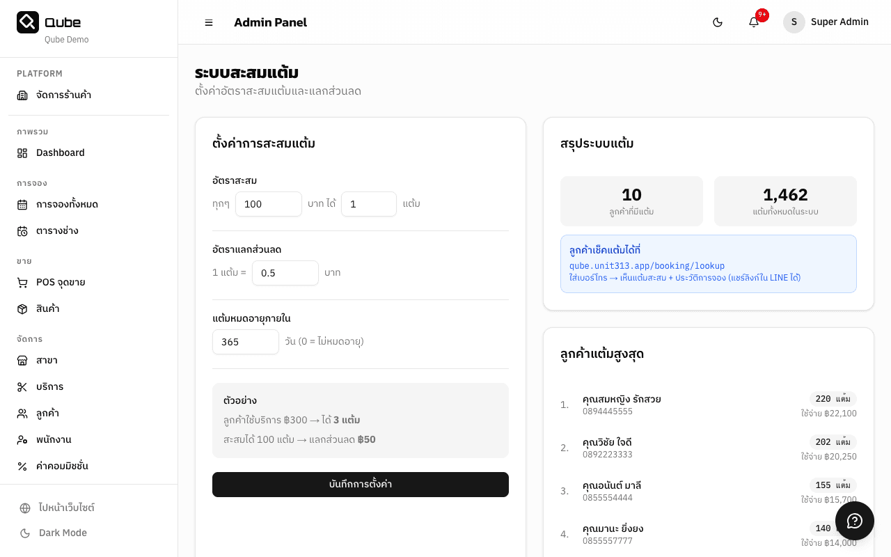891x557 pixels.
Task: Open จัดการร้านค้า store management
Action: pos(63,95)
